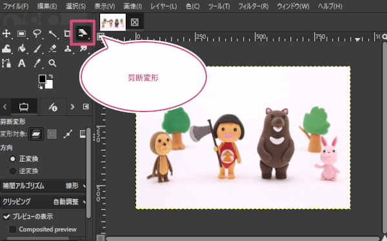Open the クリッピング dropdown
387x241 pixels.
(43, 202)
